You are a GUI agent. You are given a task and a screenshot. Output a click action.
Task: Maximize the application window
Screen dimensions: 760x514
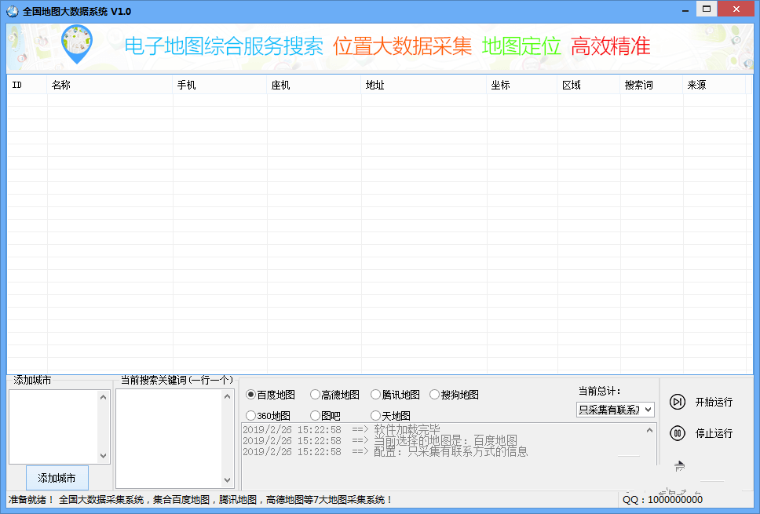pos(707,9)
